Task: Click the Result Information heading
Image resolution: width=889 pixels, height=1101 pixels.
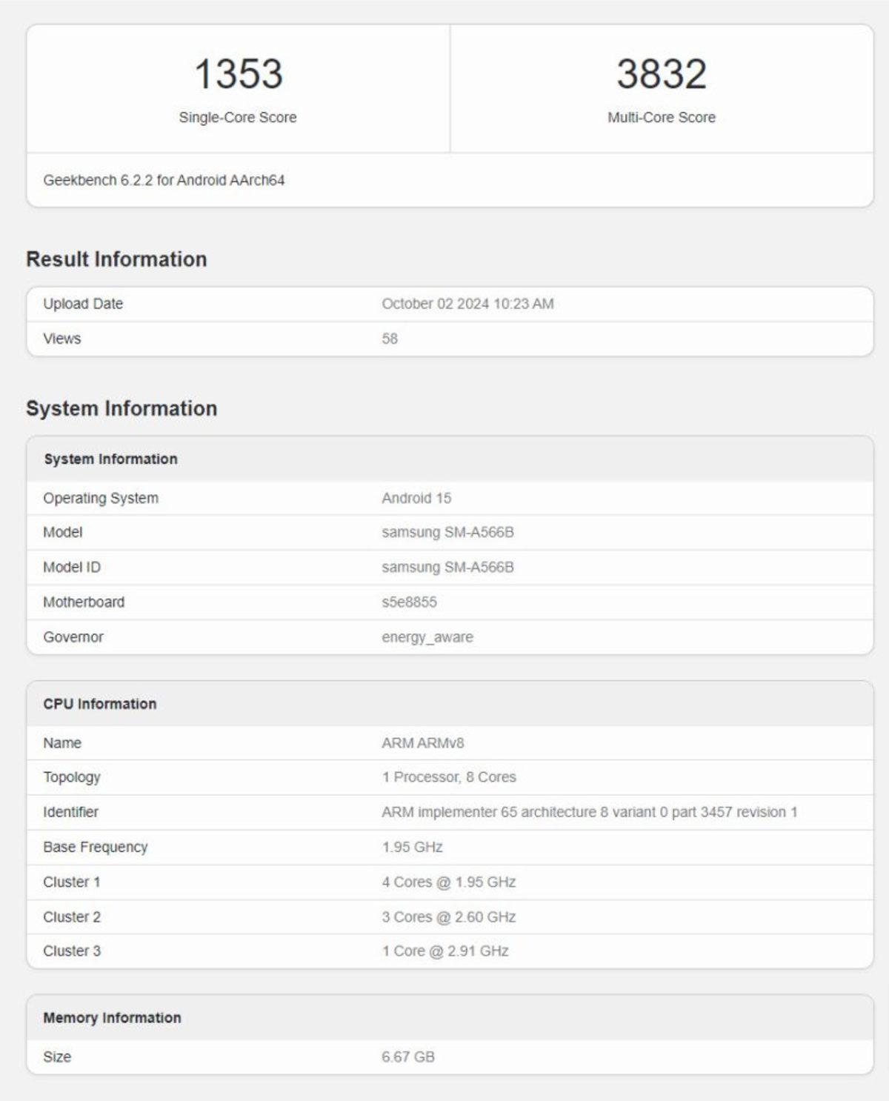Action: [x=116, y=259]
